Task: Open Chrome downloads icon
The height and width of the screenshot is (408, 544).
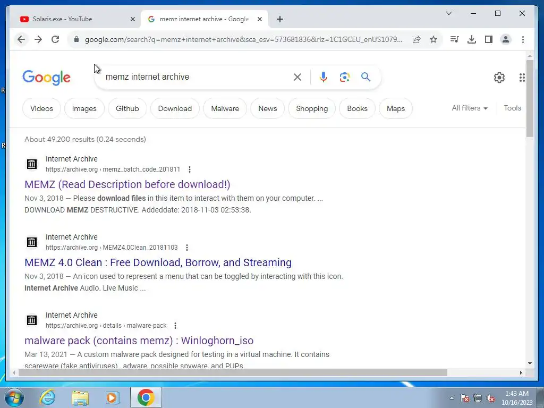Action: pos(472,39)
